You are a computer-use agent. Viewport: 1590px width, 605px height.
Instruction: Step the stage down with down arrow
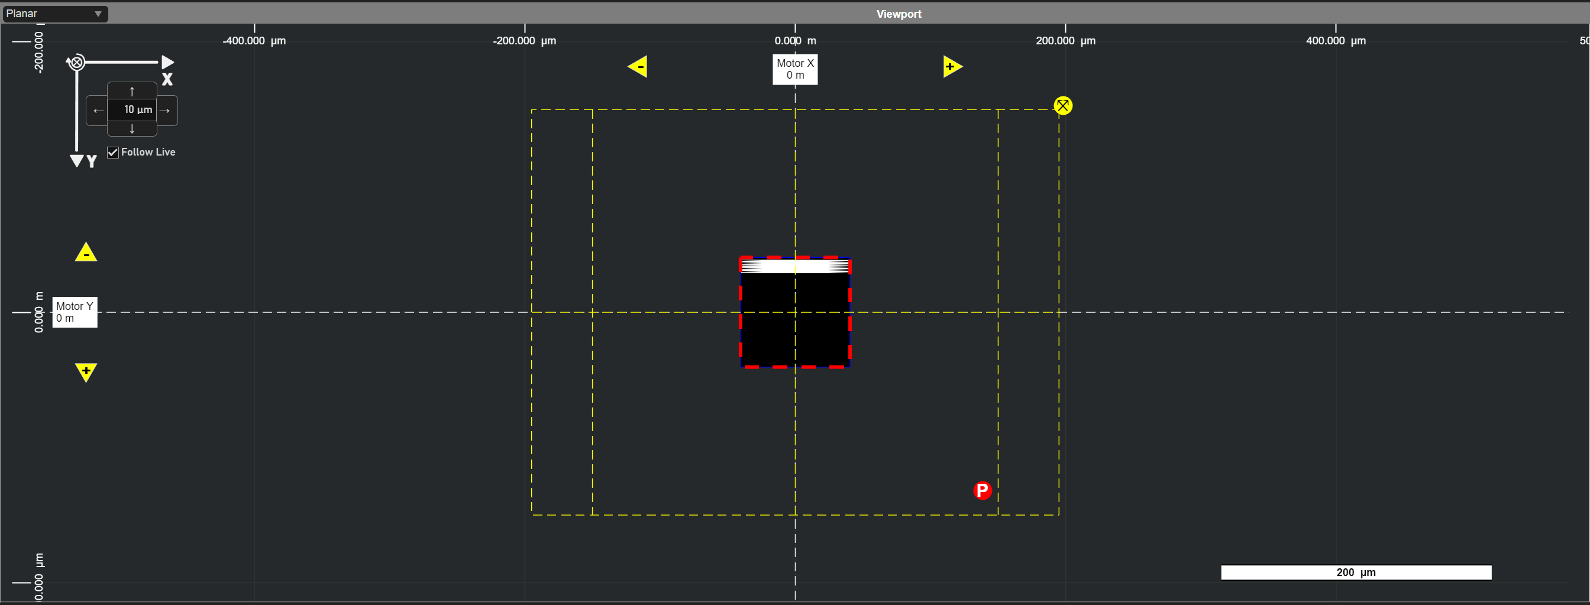pos(131,129)
